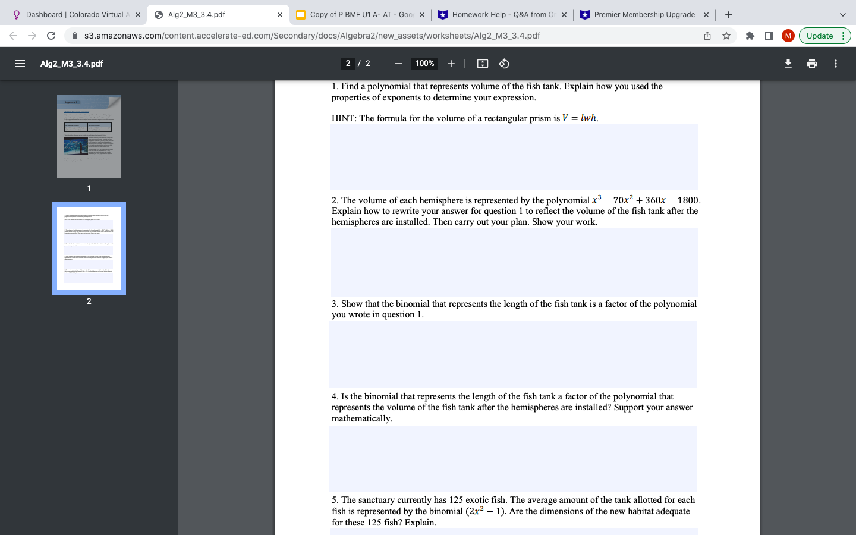Zoom in using the plus icon
Screen dimensions: 856x535
coord(451,64)
